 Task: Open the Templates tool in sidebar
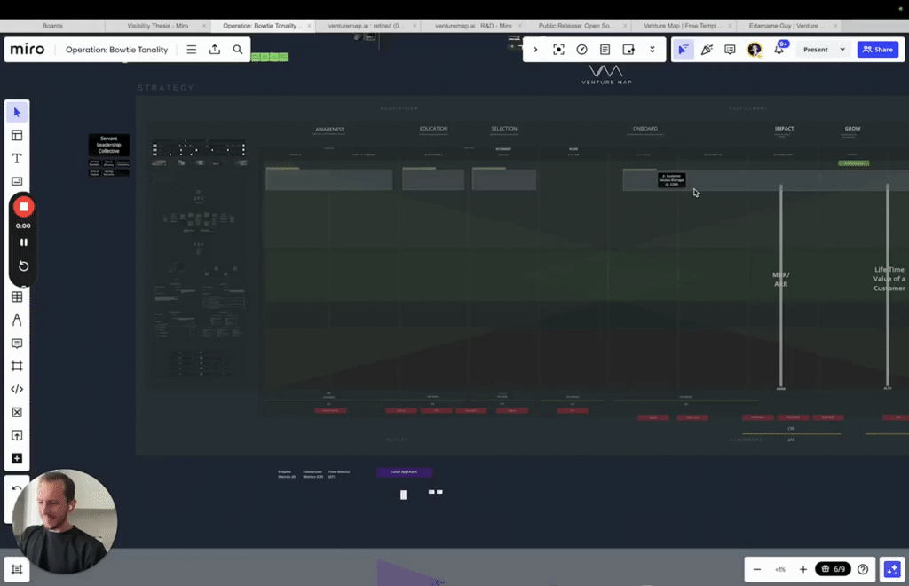(17, 135)
